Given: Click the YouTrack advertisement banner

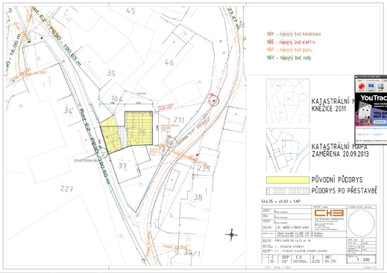Looking at the screenshot, I should click(x=371, y=109).
